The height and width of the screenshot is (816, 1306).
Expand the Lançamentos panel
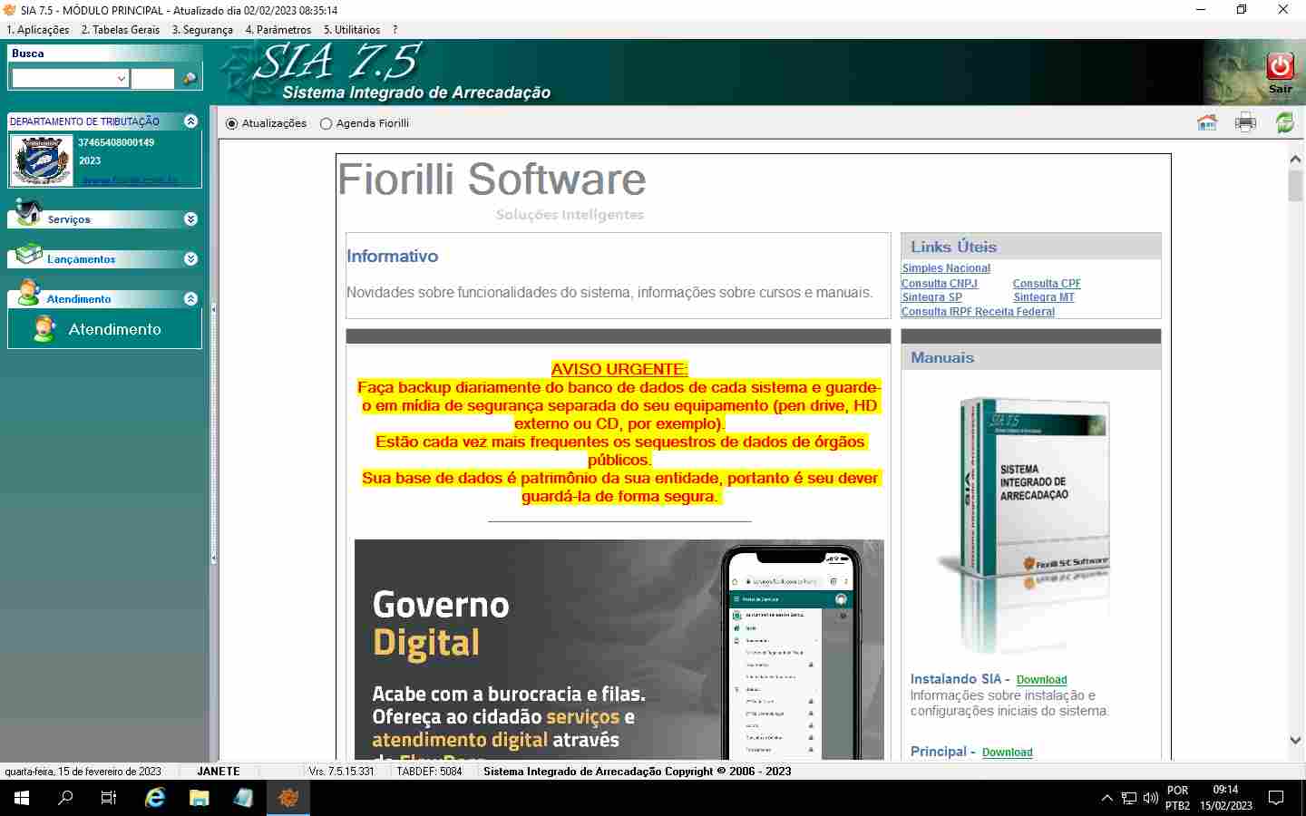pyautogui.click(x=190, y=259)
